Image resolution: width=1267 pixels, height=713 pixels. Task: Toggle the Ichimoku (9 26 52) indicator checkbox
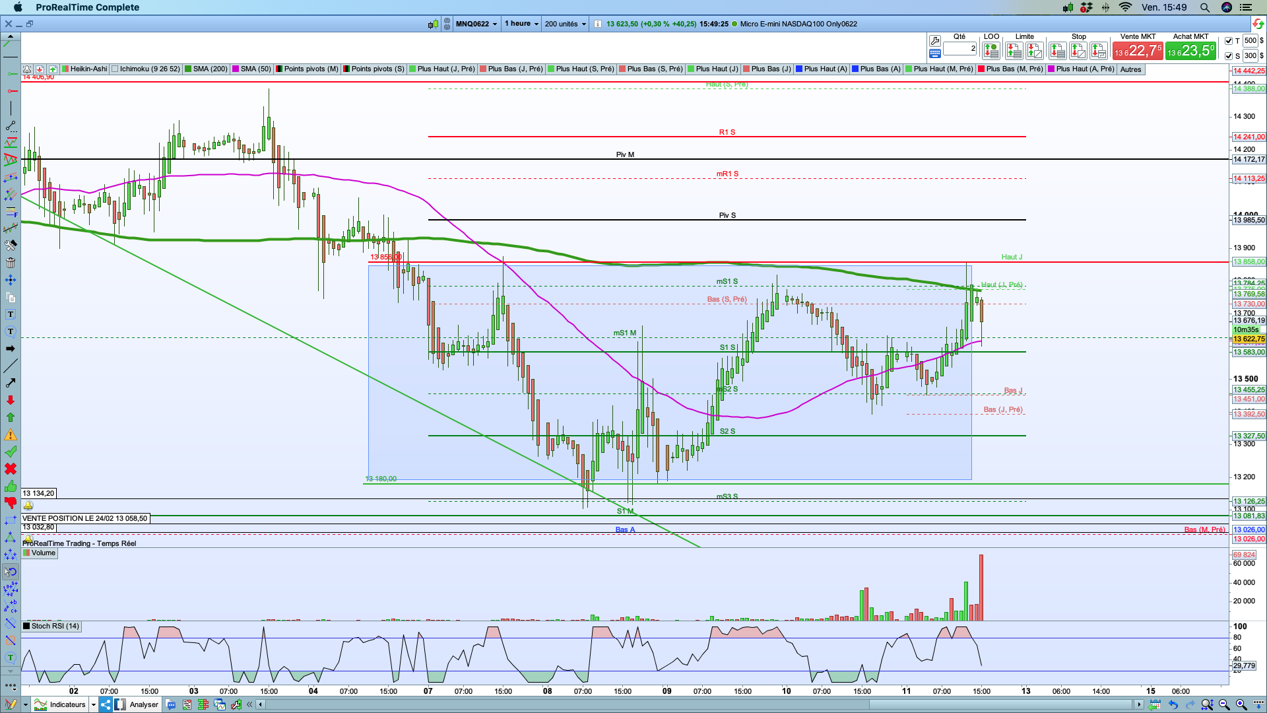(115, 69)
